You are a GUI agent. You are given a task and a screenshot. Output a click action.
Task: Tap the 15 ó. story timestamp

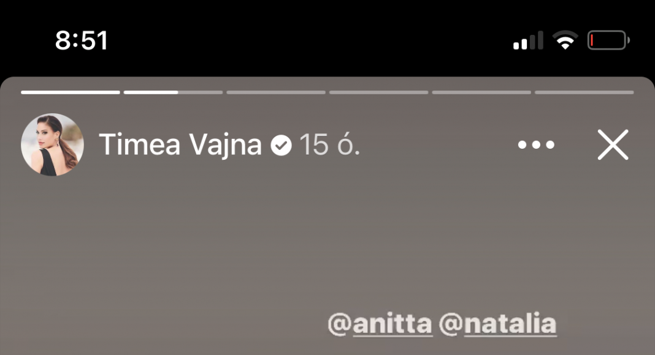point(329,145)
